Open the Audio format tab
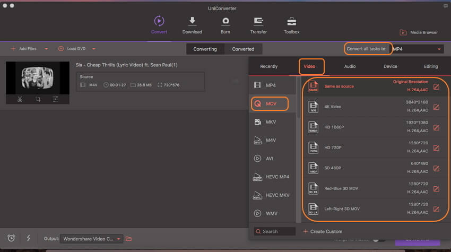 350,66
